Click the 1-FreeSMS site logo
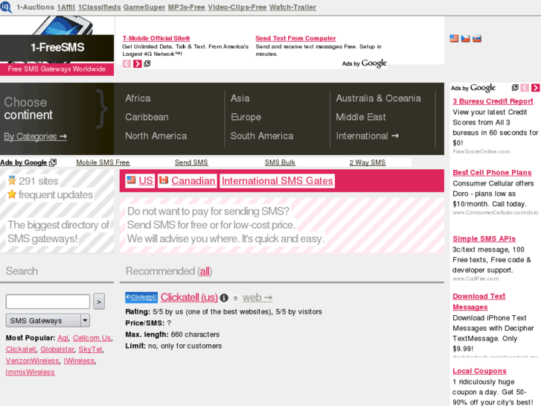The height and width of the screenshot is (406, 541). point(57,48)
